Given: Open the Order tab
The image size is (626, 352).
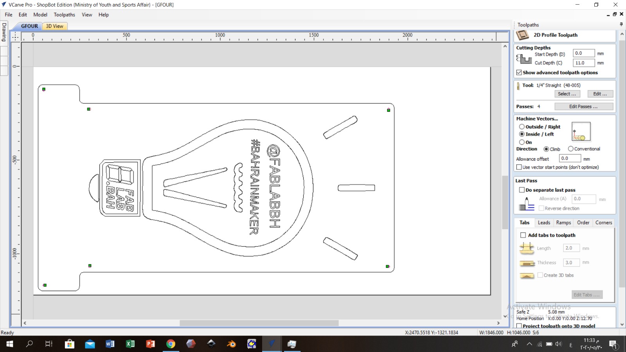Looking at the screenshot, I should [x=583, y=223].
